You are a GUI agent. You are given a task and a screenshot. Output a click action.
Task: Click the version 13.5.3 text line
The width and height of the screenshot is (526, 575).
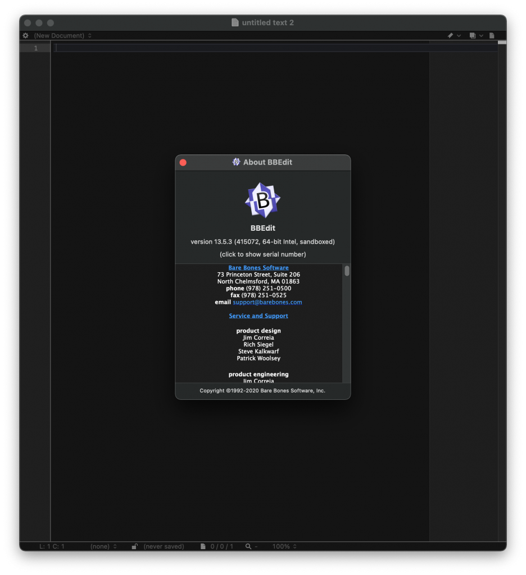tap(263, 241)
